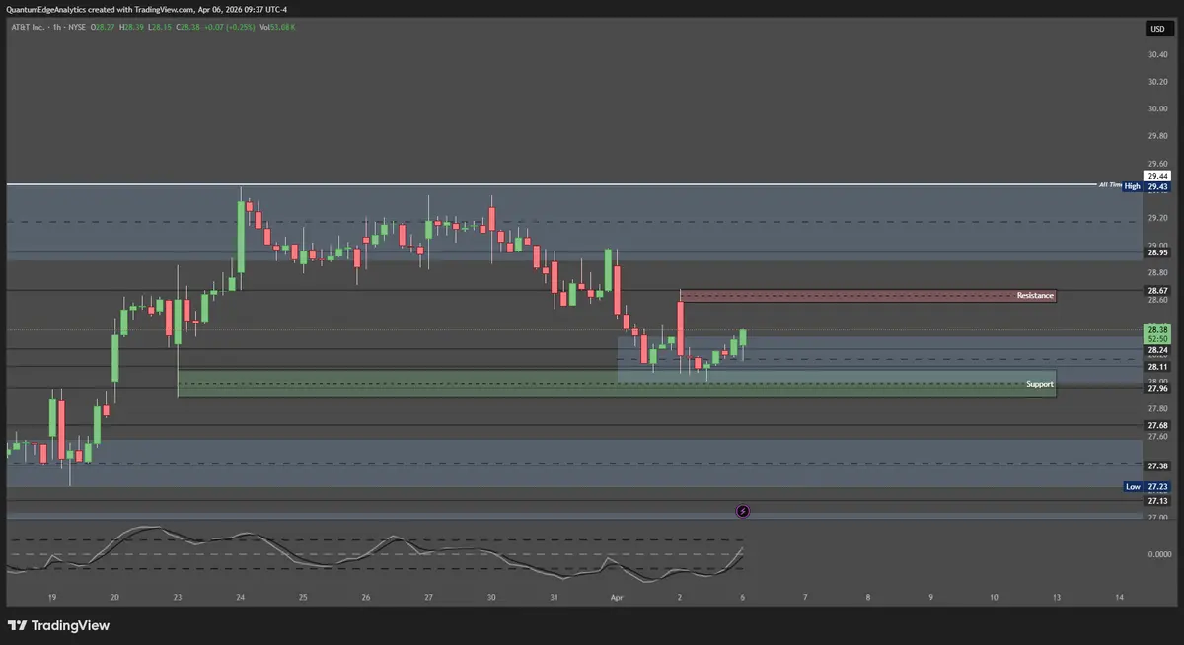Click the TradingView logo at bottom left

pos(58,625)
